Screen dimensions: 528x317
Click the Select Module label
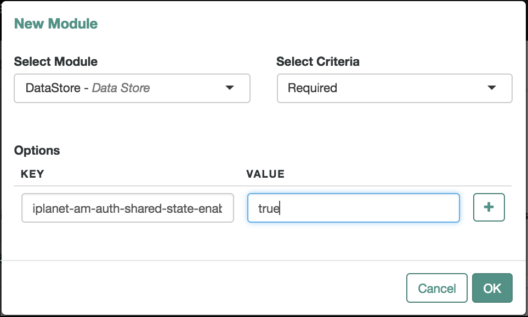click(x=55, y=61)
